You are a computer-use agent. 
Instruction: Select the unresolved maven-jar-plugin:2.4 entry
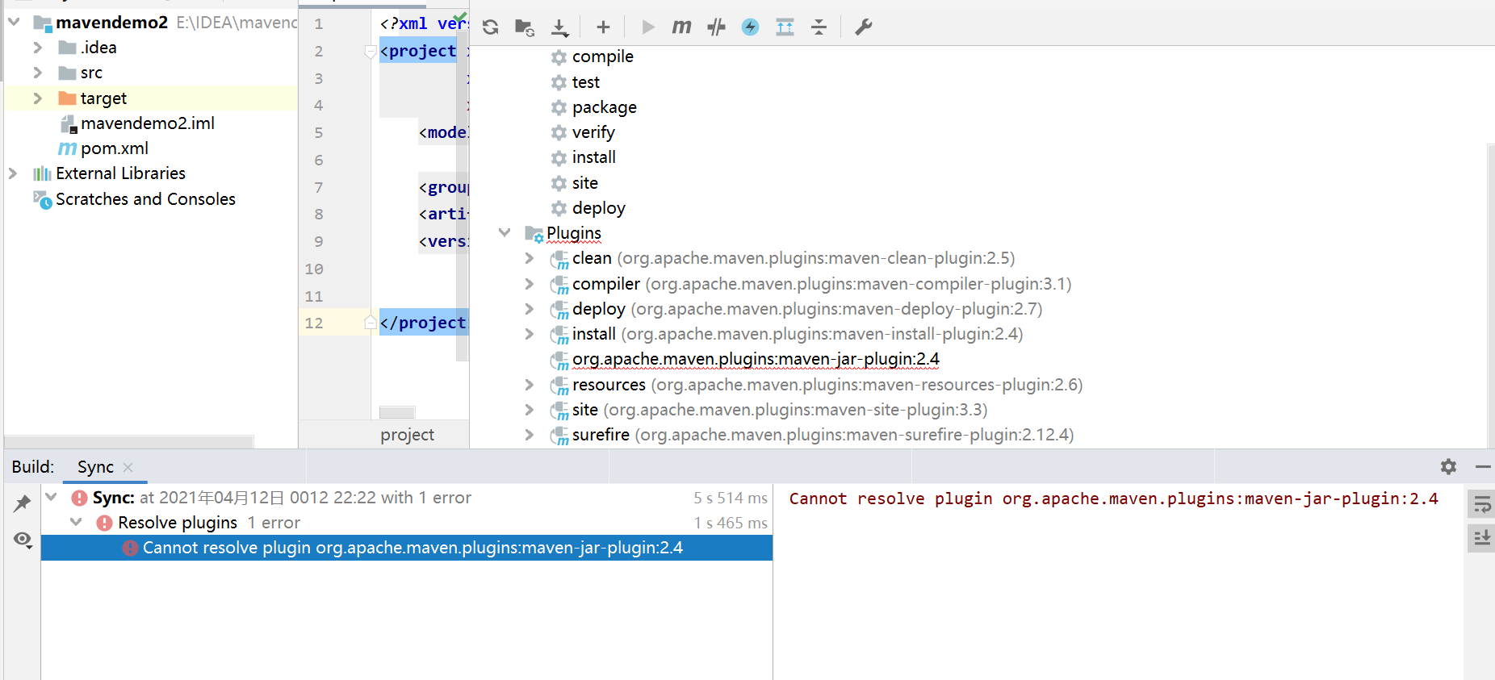[x=756, y=359]
